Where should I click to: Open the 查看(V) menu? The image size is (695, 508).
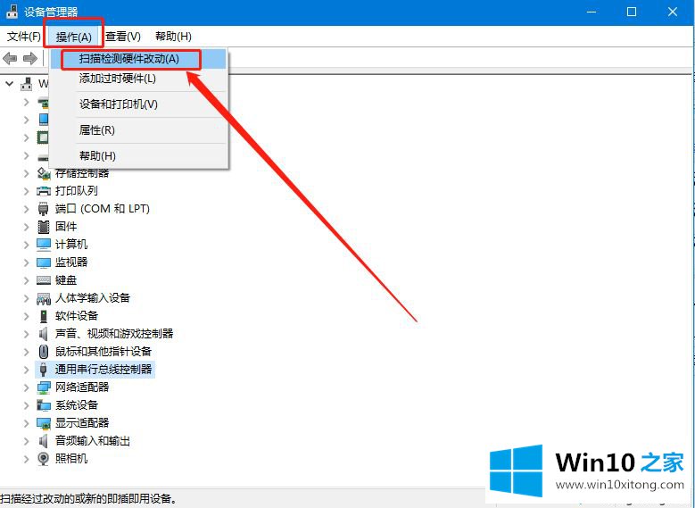tap(122, 37)
